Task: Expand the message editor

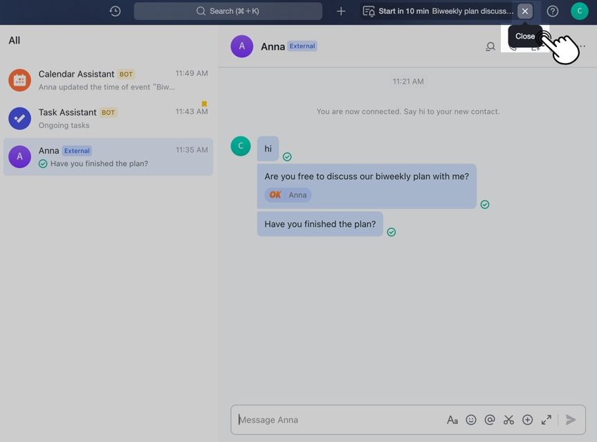Action: pyautogui.click(x=547, y=420)
